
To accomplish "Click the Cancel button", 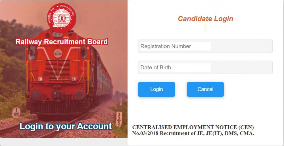I will 205,89.
